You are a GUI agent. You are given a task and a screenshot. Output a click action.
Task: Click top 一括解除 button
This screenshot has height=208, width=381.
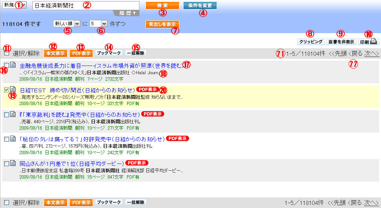136,53
